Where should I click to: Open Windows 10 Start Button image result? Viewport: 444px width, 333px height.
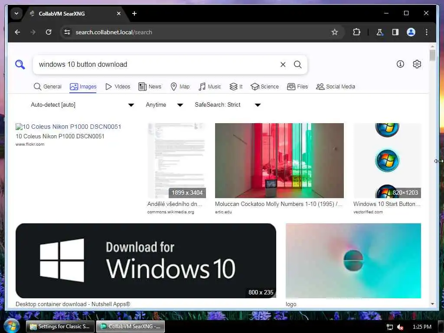[387, 160]
